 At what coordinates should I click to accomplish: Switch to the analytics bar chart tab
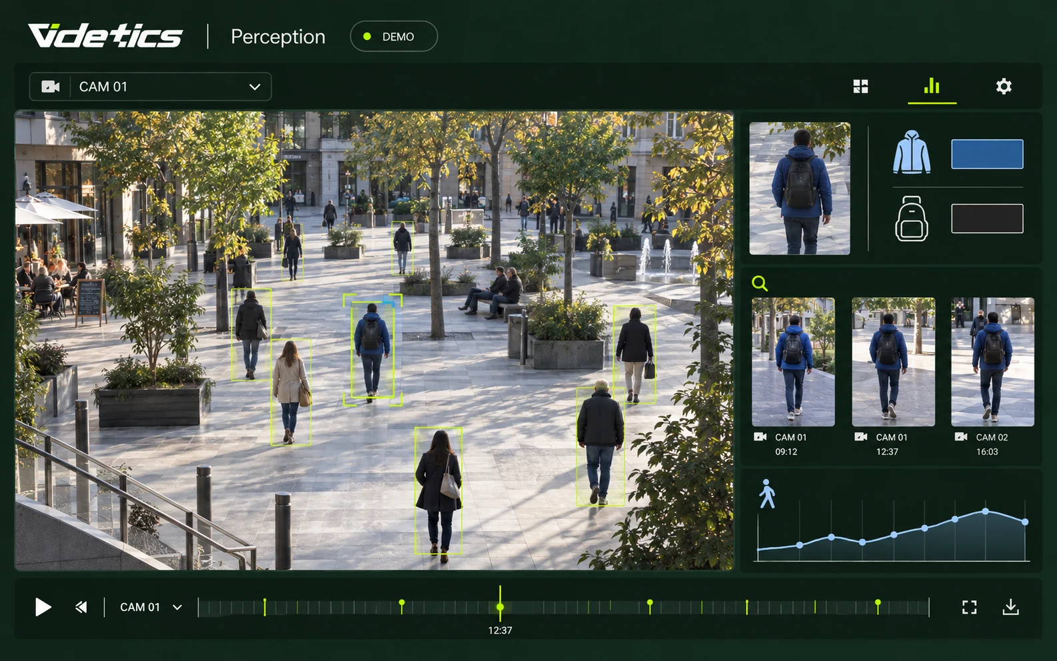point(932,86)
